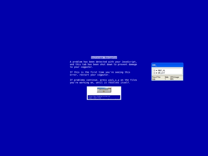The image size is (208, 156).
Task: Click the highlighted Navigator heading
Action: pos(104,57)
